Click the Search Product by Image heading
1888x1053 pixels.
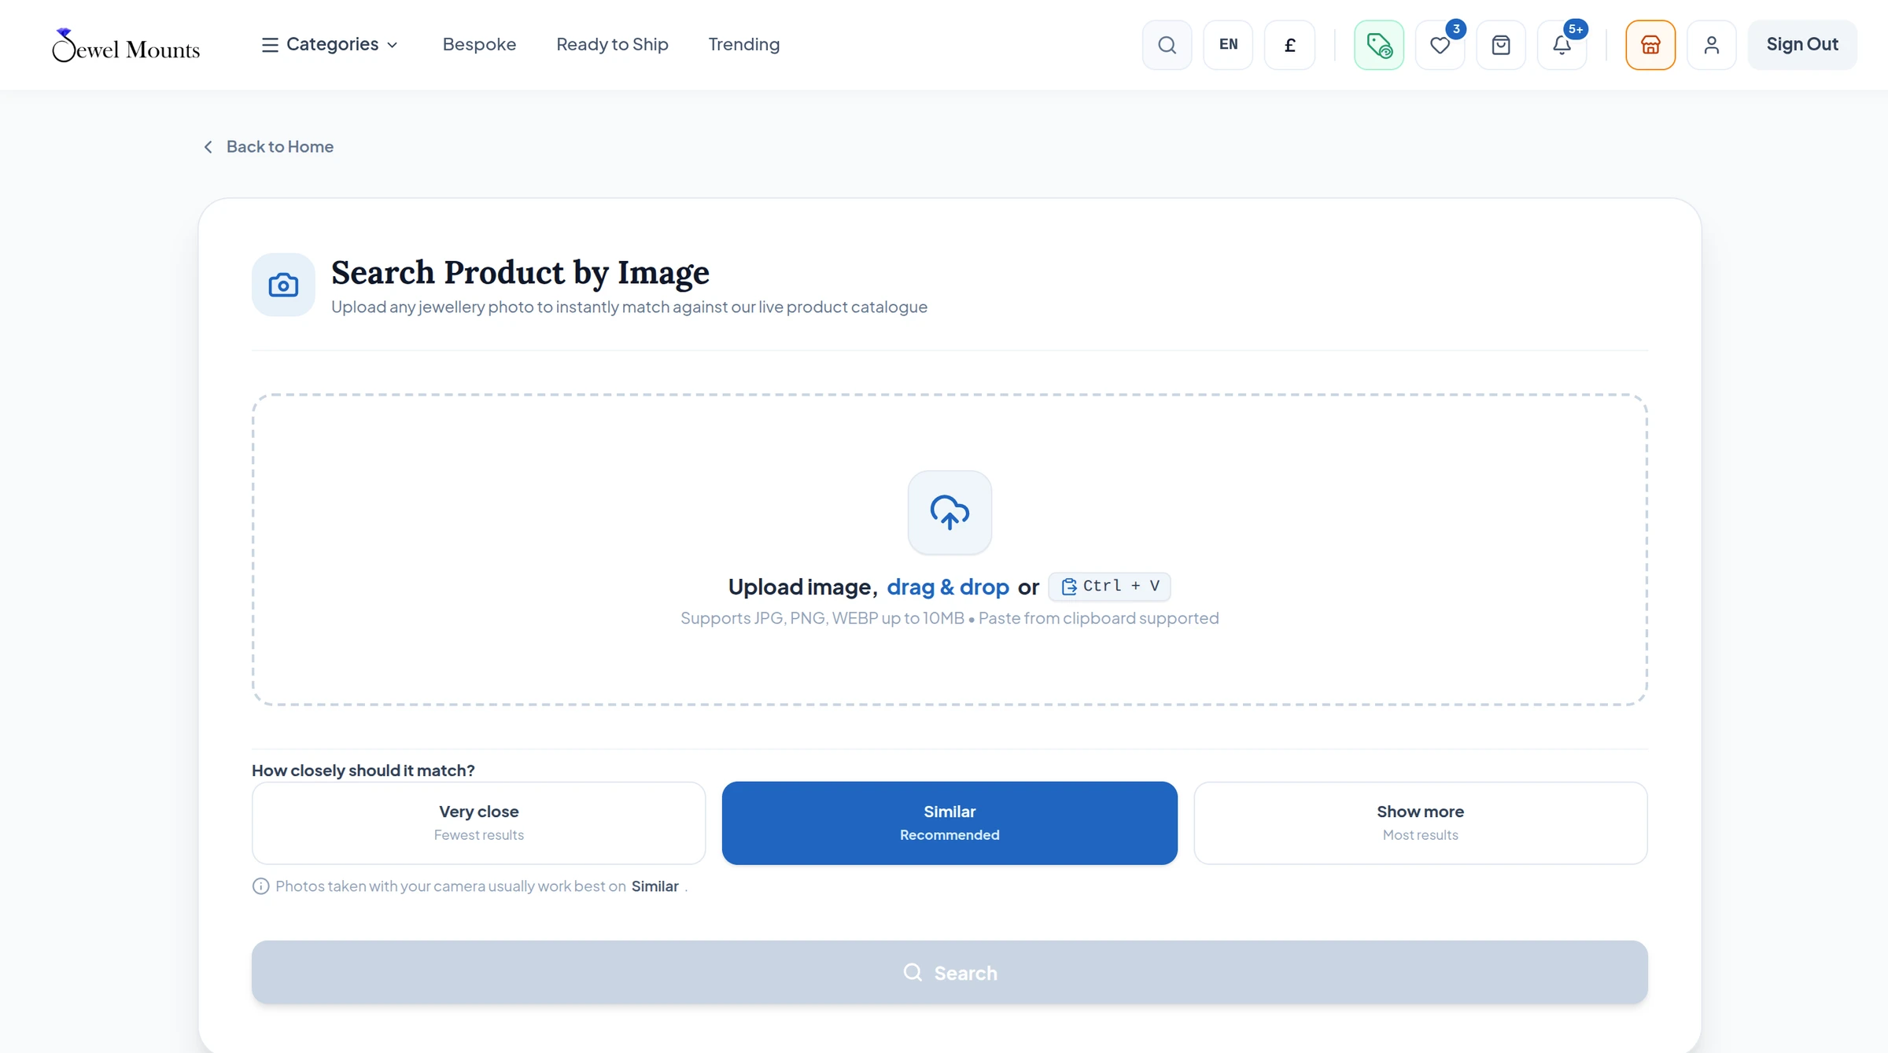coord(520,273)
